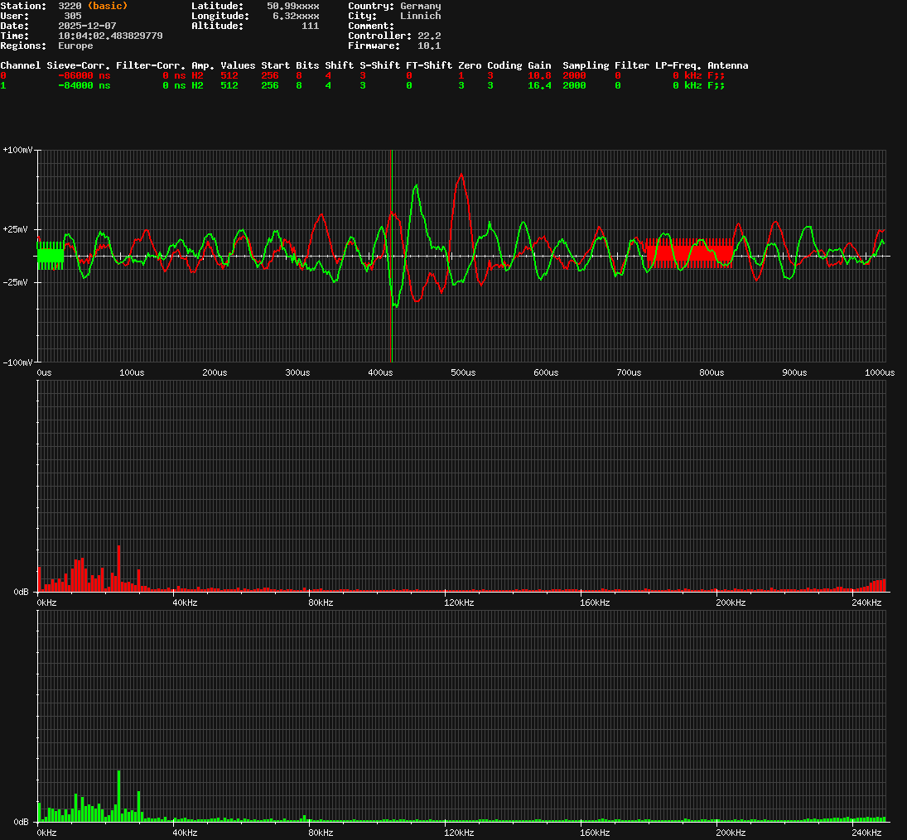The height and width of the screenshot is (840, 907).
Task: Select the Regions value Europe
Action: 75,46
